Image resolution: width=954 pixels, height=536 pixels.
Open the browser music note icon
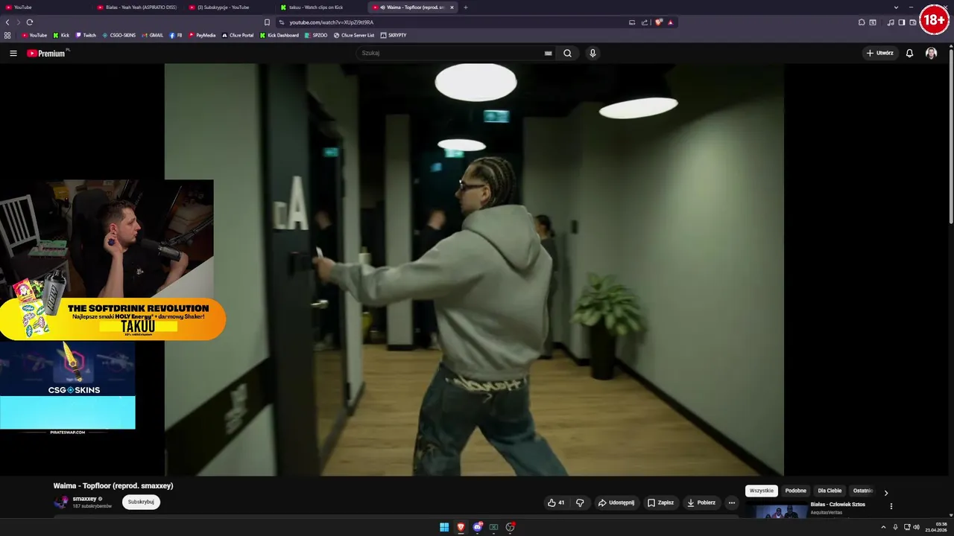pyautogui.click(x=891, y=22)
